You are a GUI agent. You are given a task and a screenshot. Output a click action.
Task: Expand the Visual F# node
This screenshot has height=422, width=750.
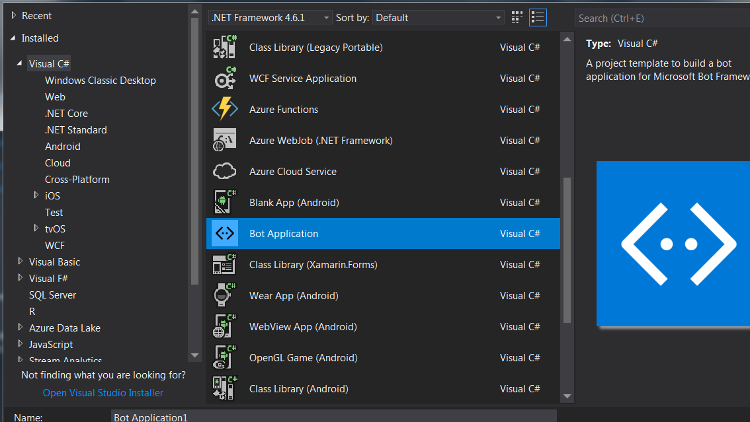click(x=20, y=277)
